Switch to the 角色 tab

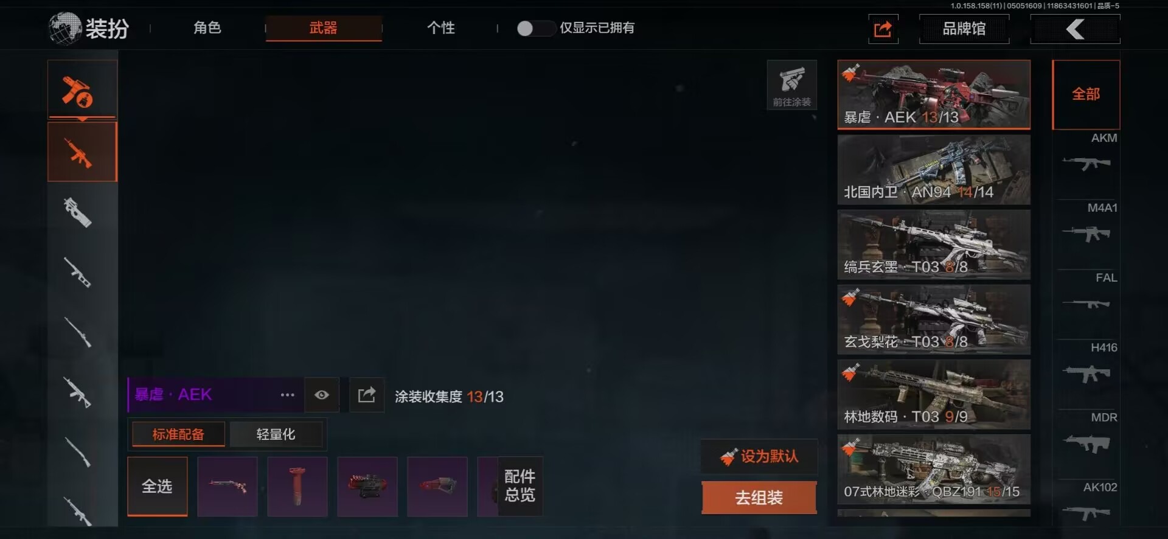tap(207, 28)
